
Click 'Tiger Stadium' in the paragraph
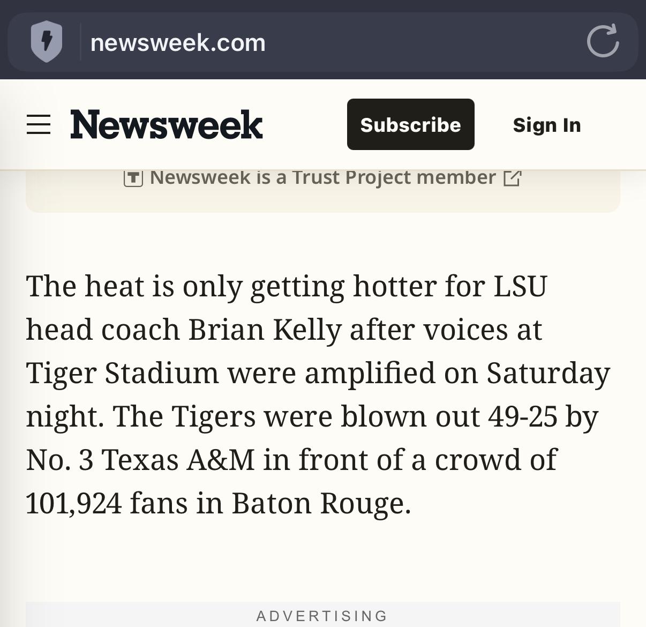pyautogui.click(x=122, y=373)
